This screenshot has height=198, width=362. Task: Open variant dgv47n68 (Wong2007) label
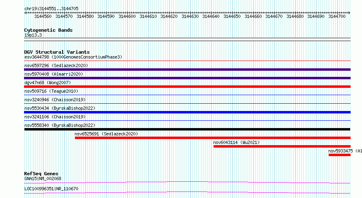48,83
